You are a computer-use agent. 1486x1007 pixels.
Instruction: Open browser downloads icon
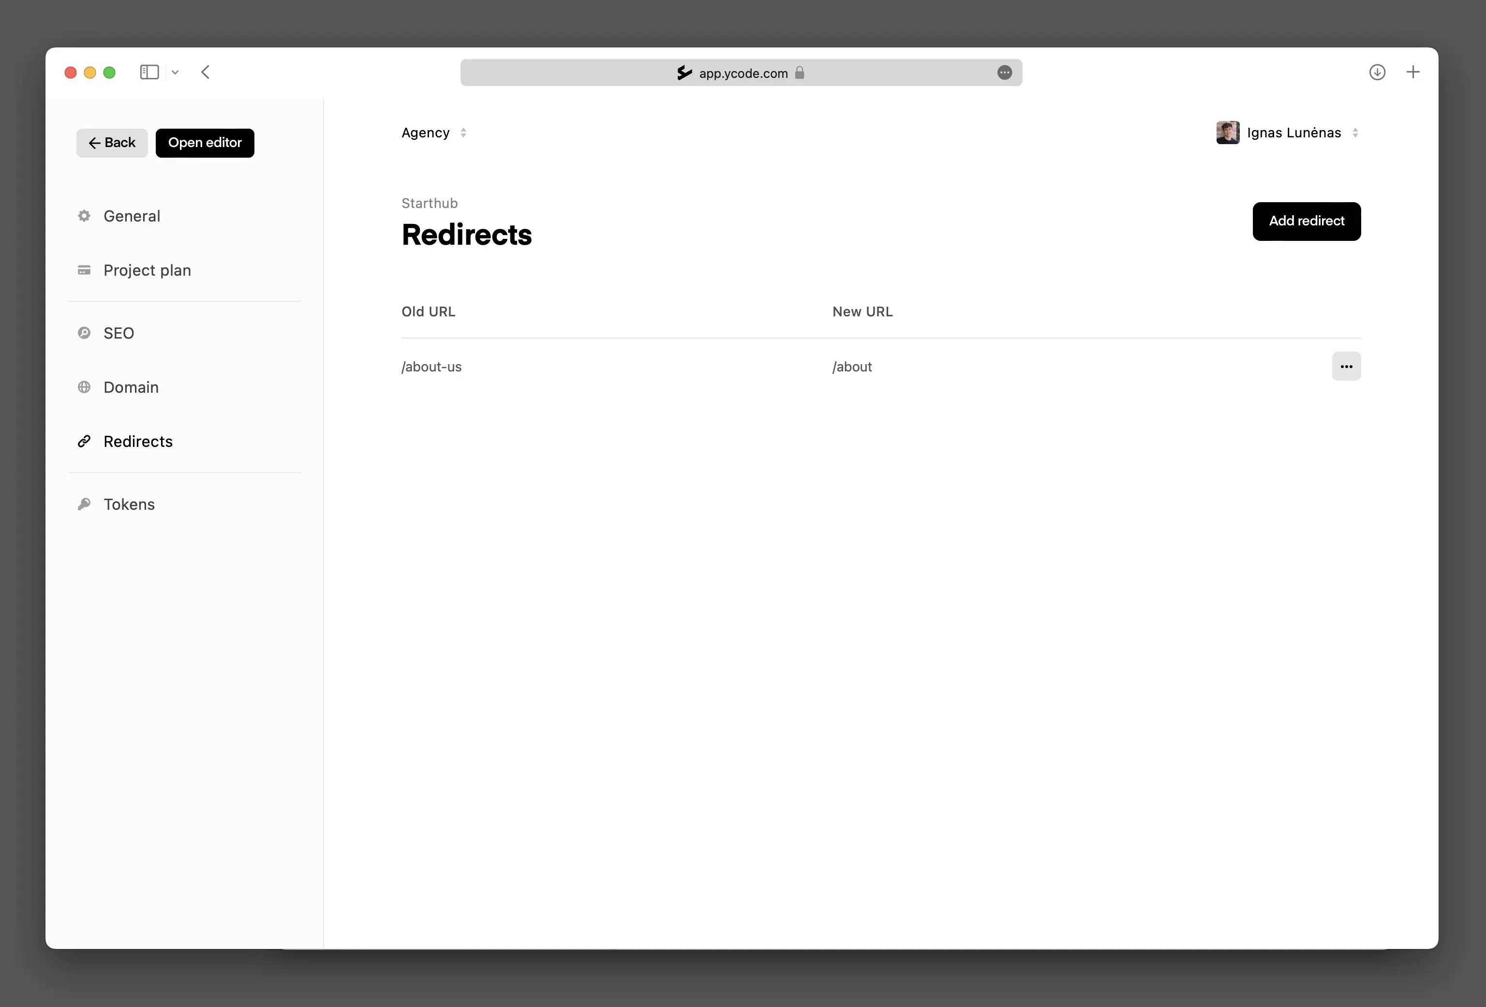click(x=1377, y=72)
